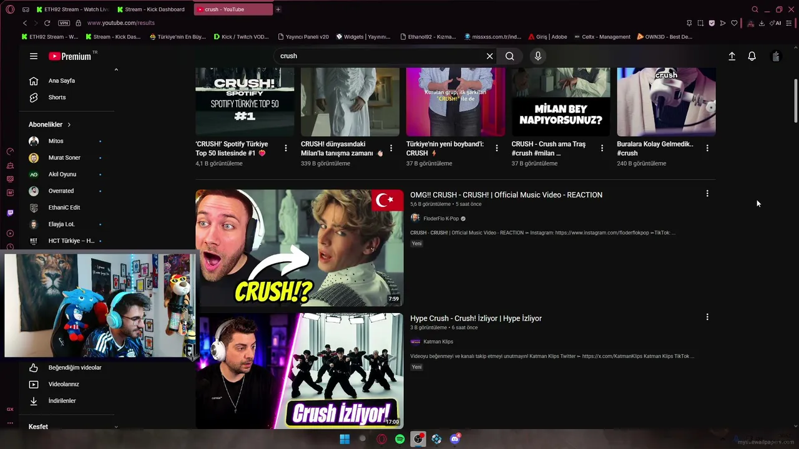Screen dimensions: 799x449
Task: Open options for 'CRUSH!' Spotify Türkiye short
Action: pos(286,148)
